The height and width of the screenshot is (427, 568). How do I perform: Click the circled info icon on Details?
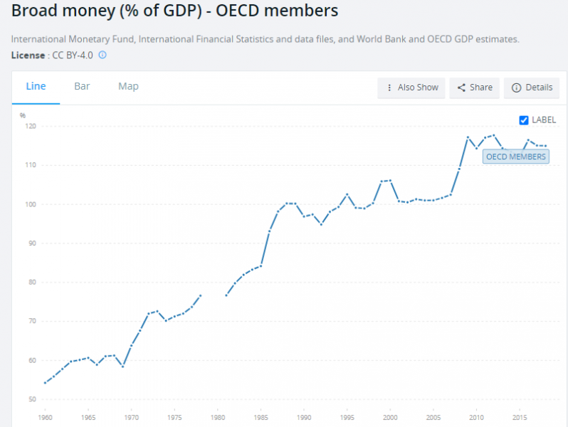coord(516,88)
